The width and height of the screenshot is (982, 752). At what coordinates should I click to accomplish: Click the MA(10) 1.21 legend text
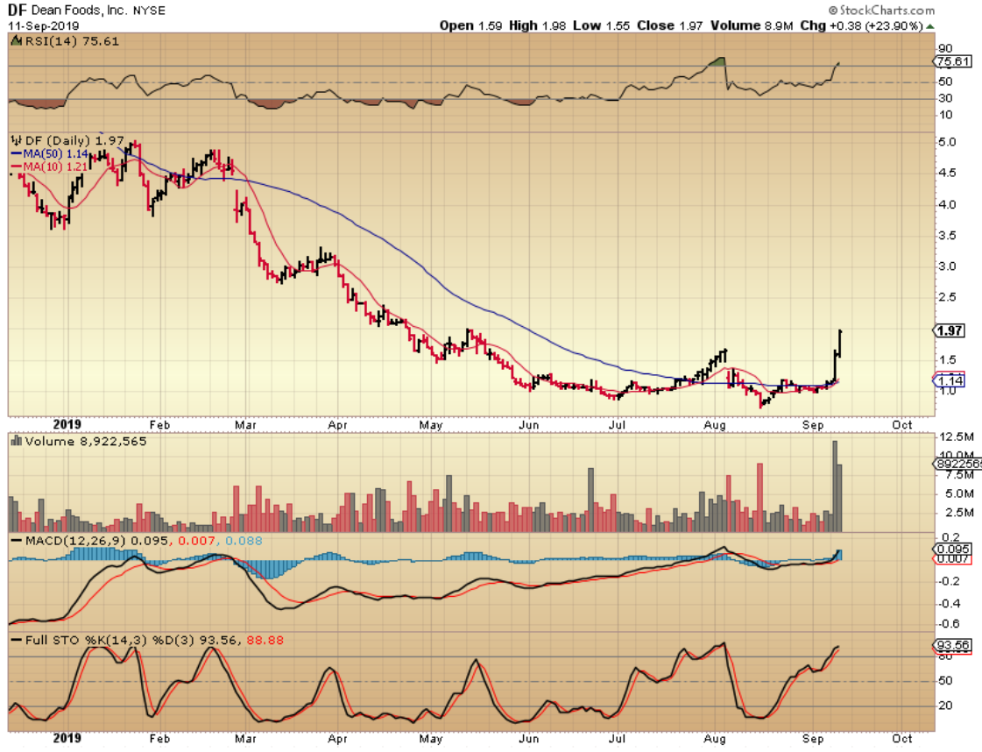(55, 167)
